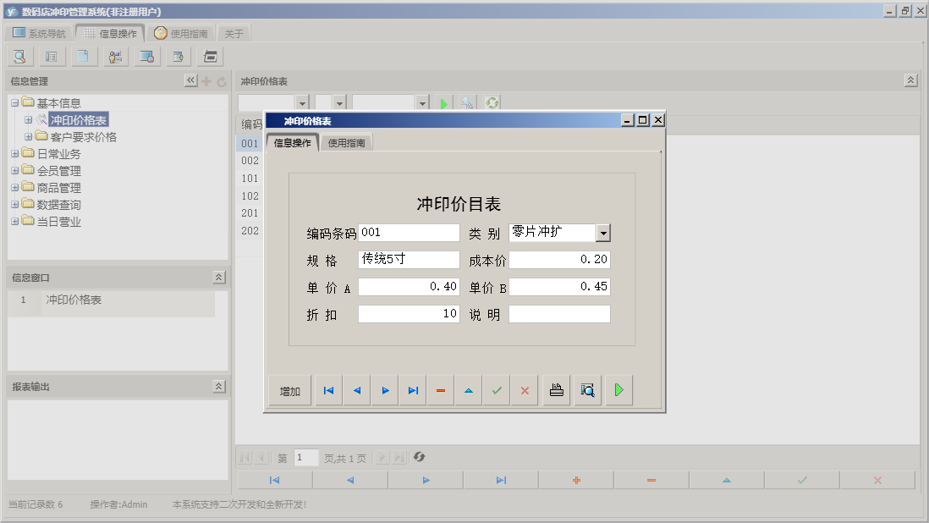
Task: Jump to first record in the dialog
Action: click(x=328, y=389)
